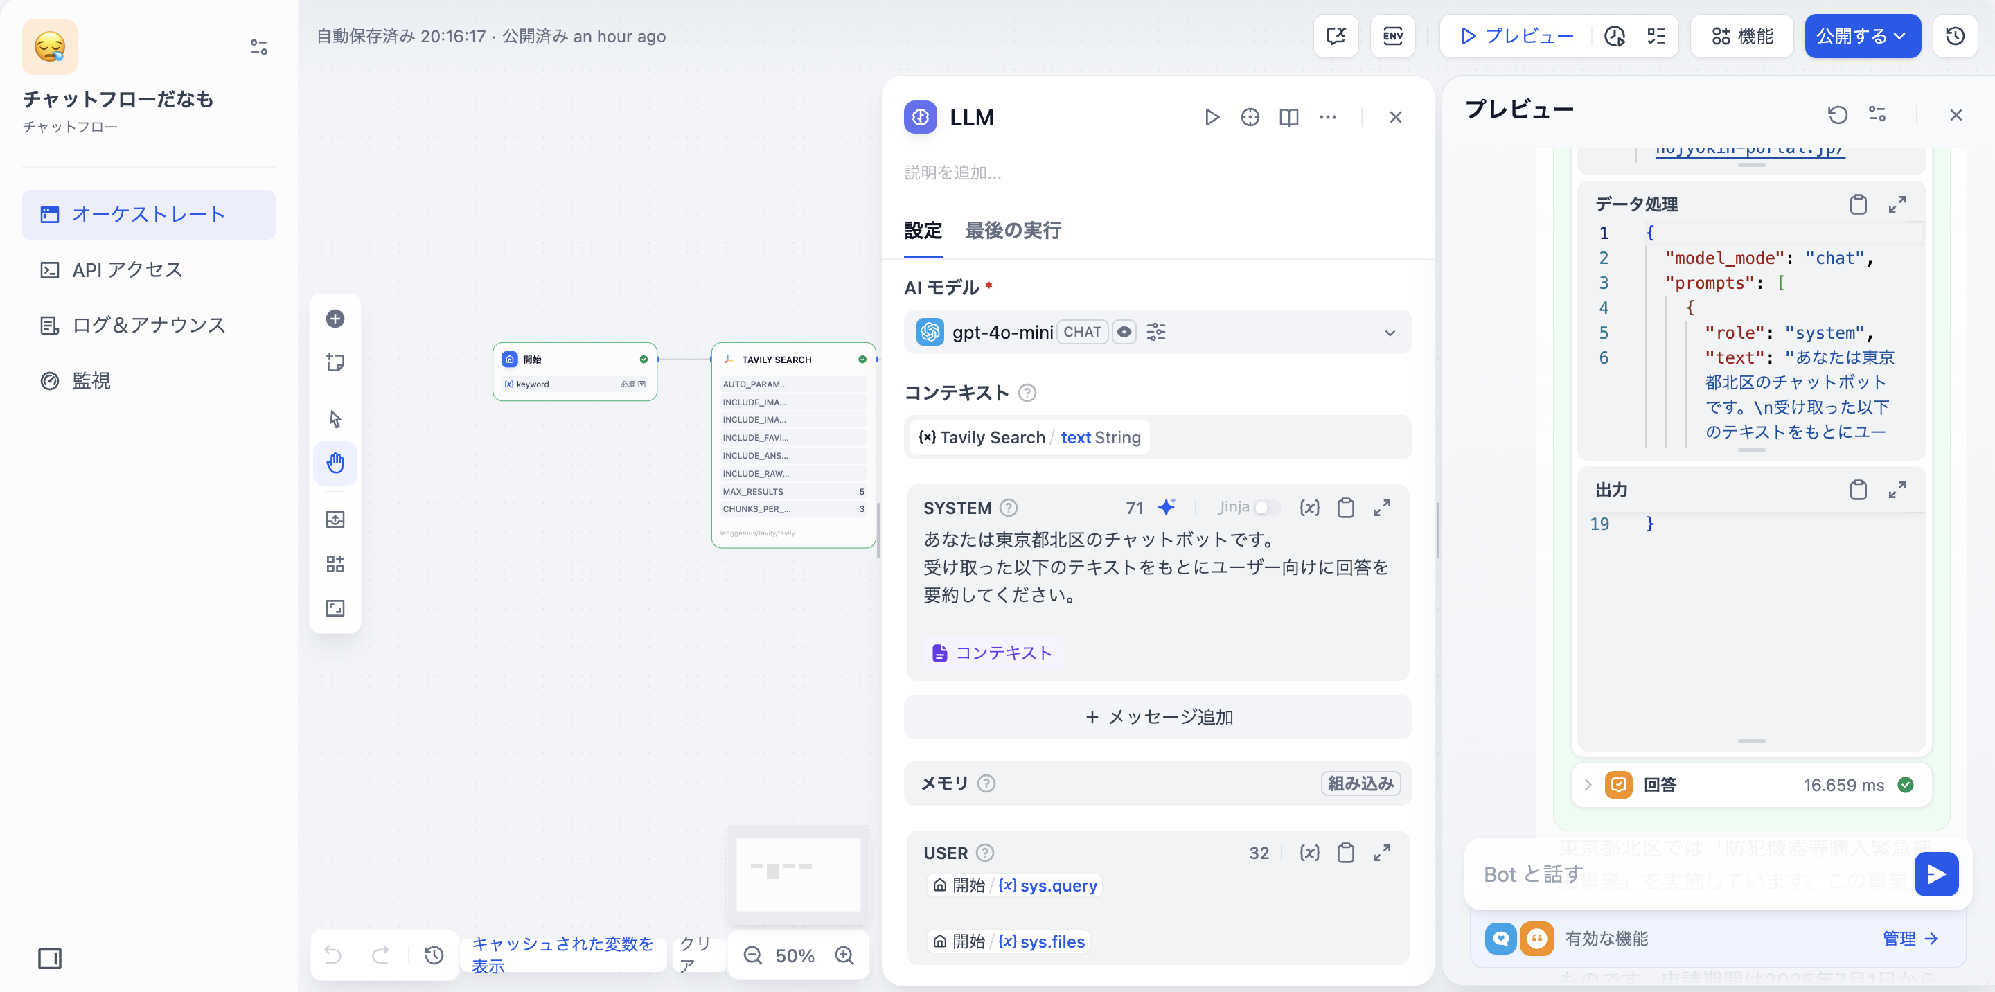Add a note with sticky note icon
Viewport: 1995px width, 992px height.
tap(335, 362)
